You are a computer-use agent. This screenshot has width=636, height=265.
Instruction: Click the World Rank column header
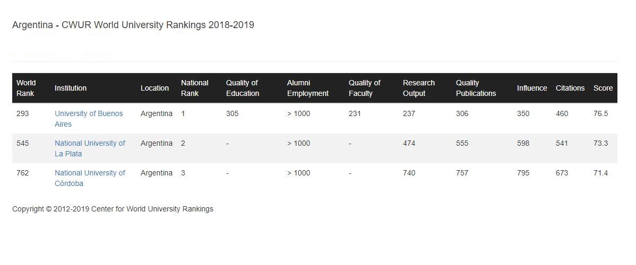point(26,88)
